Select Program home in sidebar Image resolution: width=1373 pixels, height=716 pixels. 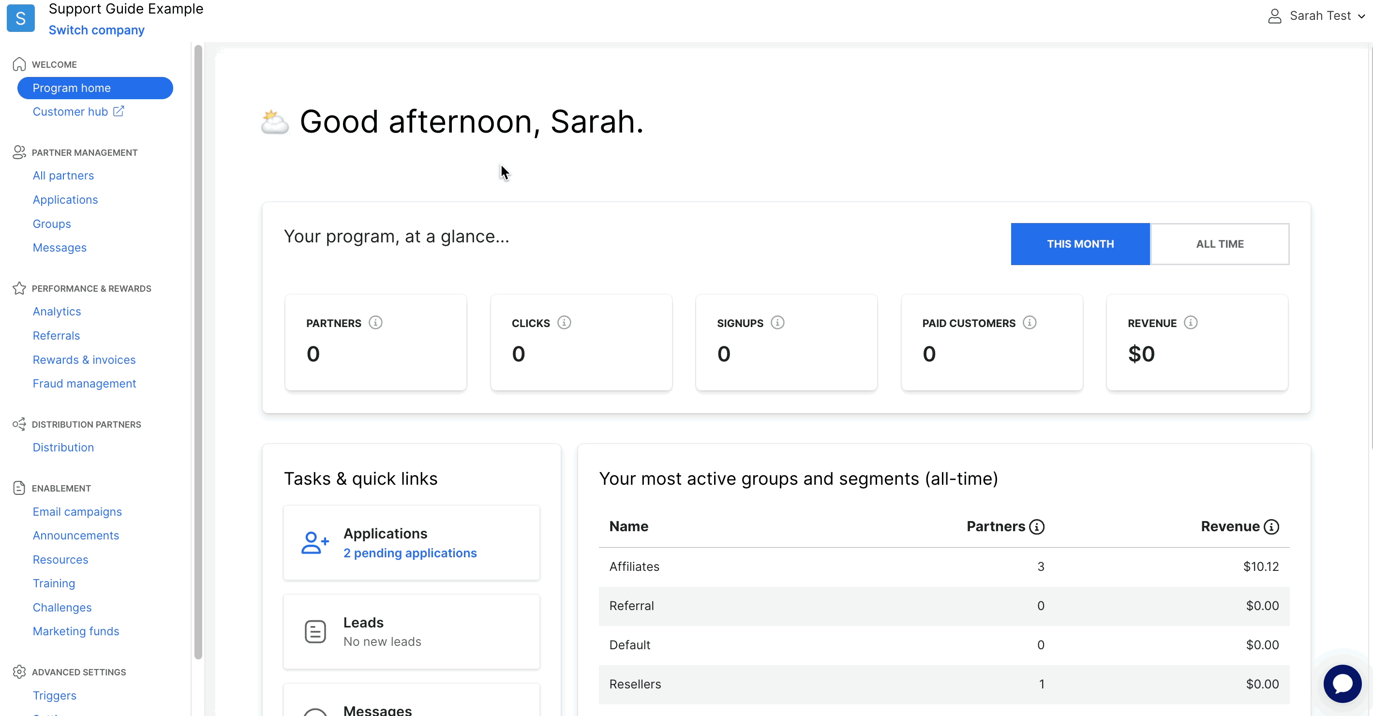(95, 88)
